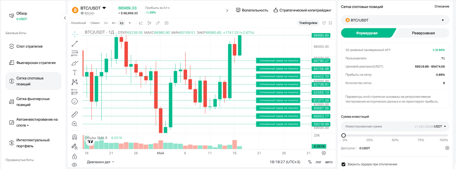Screen dimensions: 456x169
Task: Enter fullscreen chart mode
Action: [x=330, y=23]
